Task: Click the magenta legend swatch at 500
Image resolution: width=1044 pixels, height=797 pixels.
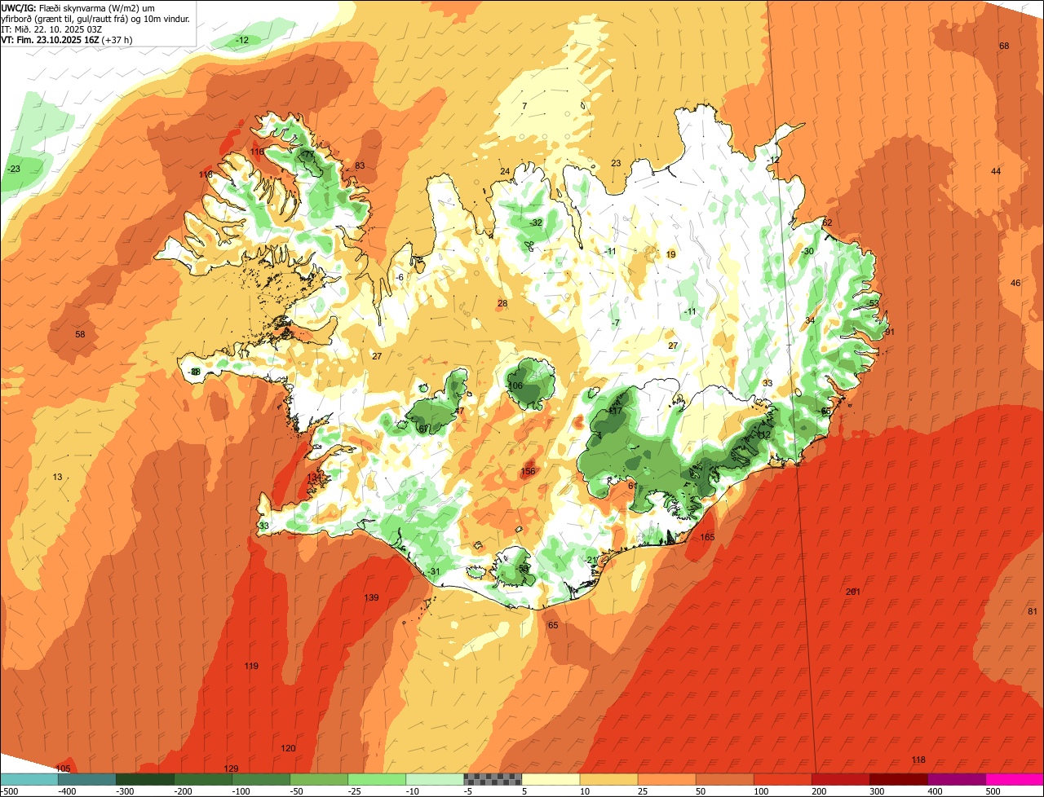Action: point(1015,779)
